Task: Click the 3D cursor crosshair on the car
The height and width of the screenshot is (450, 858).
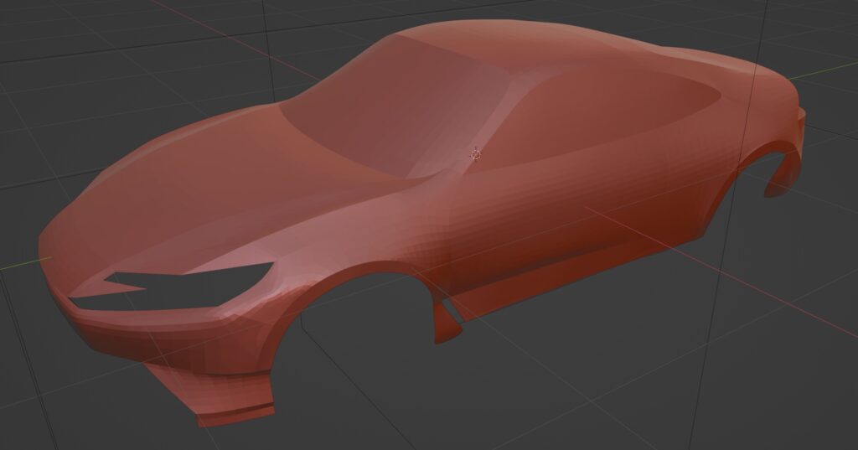Action: (476, 153)
